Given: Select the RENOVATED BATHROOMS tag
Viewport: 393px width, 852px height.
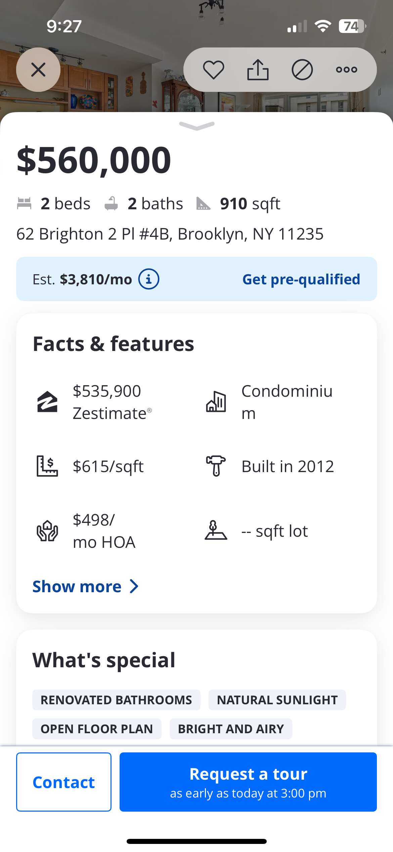Looking at the screenshot, I should point(116,700).
